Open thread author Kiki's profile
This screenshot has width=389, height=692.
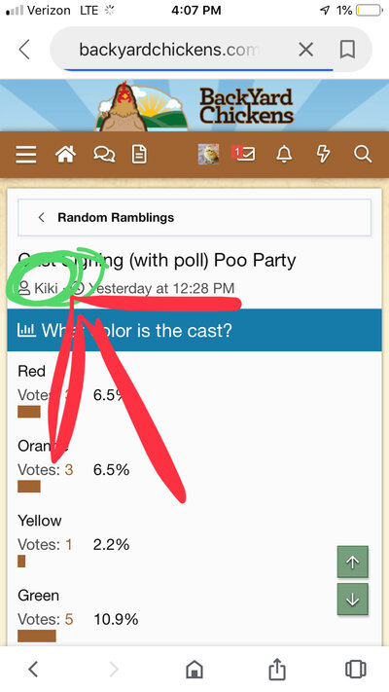click(x=46, y=289)
